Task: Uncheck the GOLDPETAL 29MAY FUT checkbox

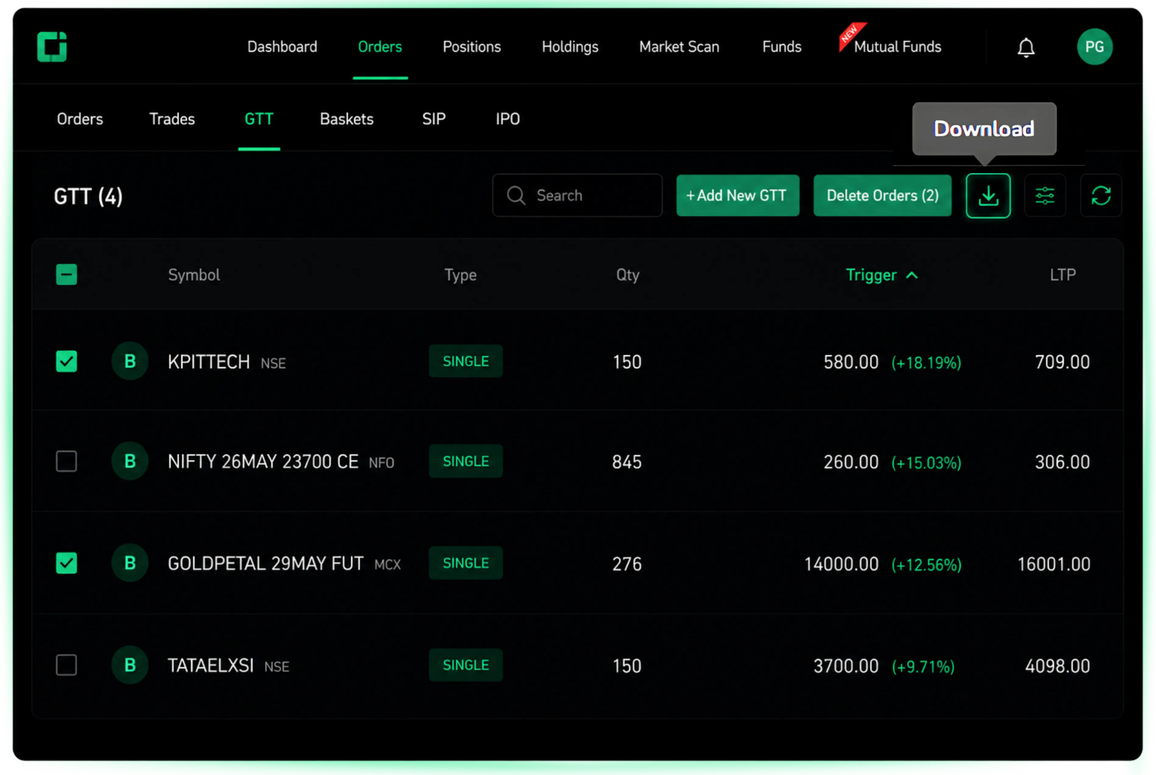Action: tap(66, 563)
